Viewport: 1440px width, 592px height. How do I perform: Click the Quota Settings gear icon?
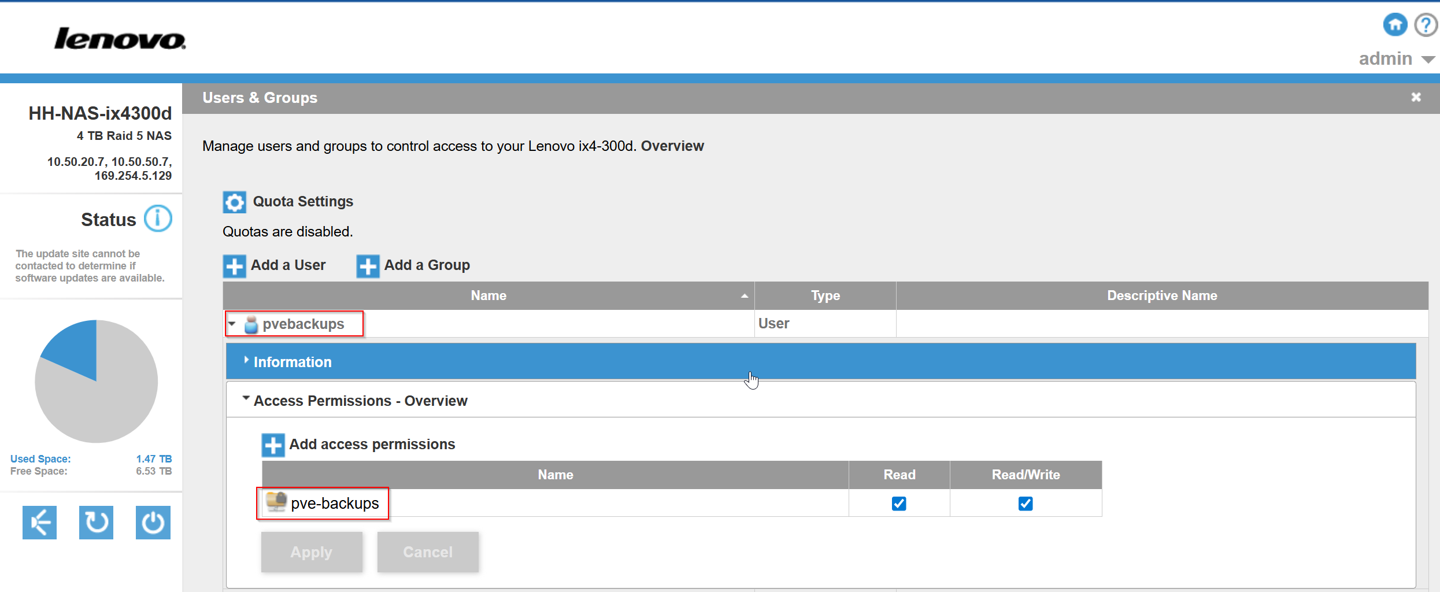[234, 202]
